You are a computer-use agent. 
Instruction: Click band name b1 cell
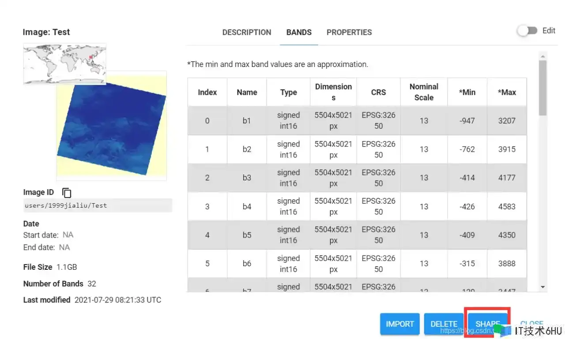point(247,120)
